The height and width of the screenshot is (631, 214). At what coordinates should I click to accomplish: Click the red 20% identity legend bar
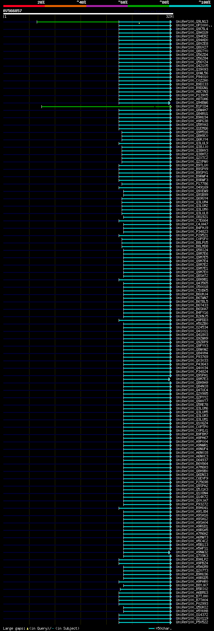(x=24, y=6)
